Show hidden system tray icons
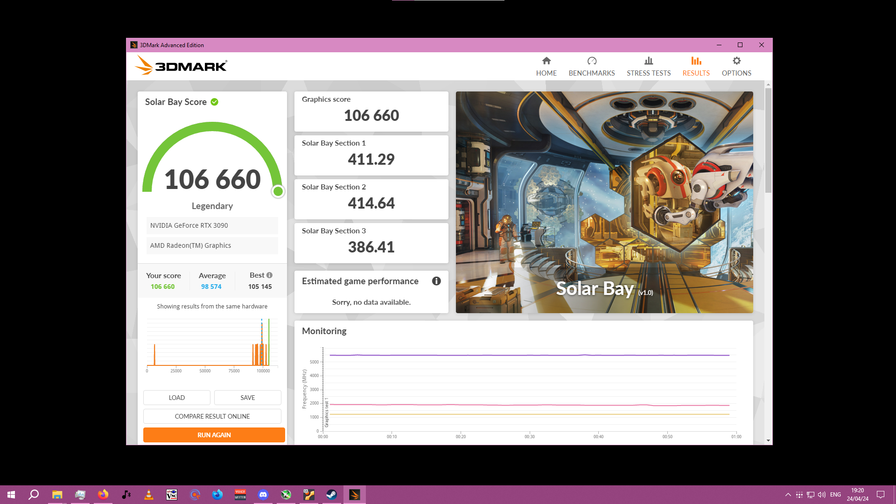This screenshot has height=504, width=896. [x=788, y=495]
